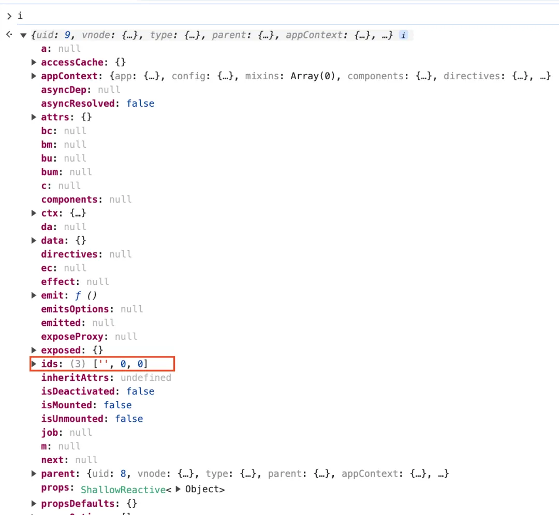Expand the emit function entry
The image size is (559, 515).
click(34, 295)
